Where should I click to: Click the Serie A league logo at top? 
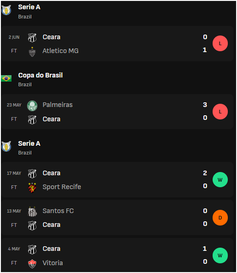click(6, 10)
